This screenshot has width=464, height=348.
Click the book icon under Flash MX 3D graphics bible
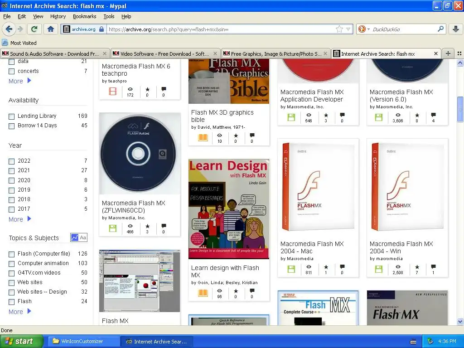203,138
